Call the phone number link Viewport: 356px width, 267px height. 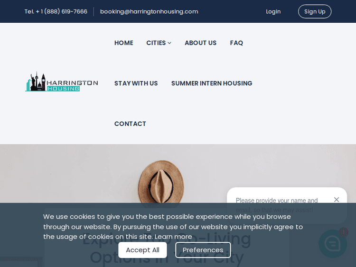coord(56,11)
